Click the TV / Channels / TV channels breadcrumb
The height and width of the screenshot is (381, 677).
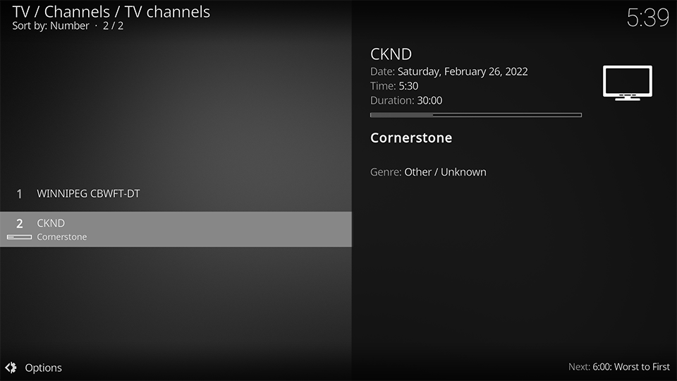point(111,12)
